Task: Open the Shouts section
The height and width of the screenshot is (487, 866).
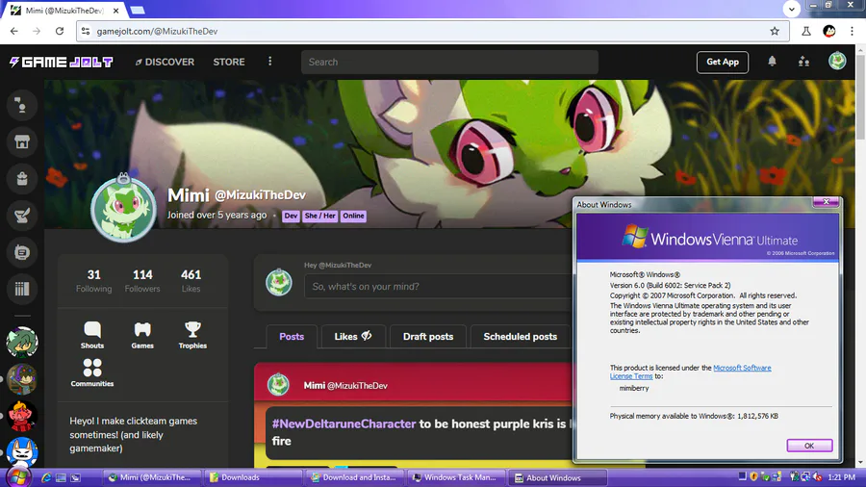Action: [x=92, y=335]
